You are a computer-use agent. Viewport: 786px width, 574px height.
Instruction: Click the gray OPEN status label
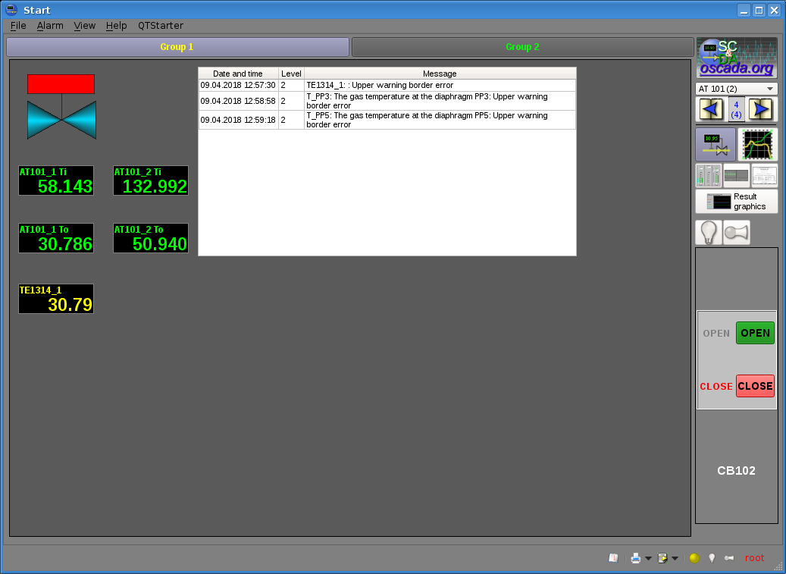click(x=716, y=334)
